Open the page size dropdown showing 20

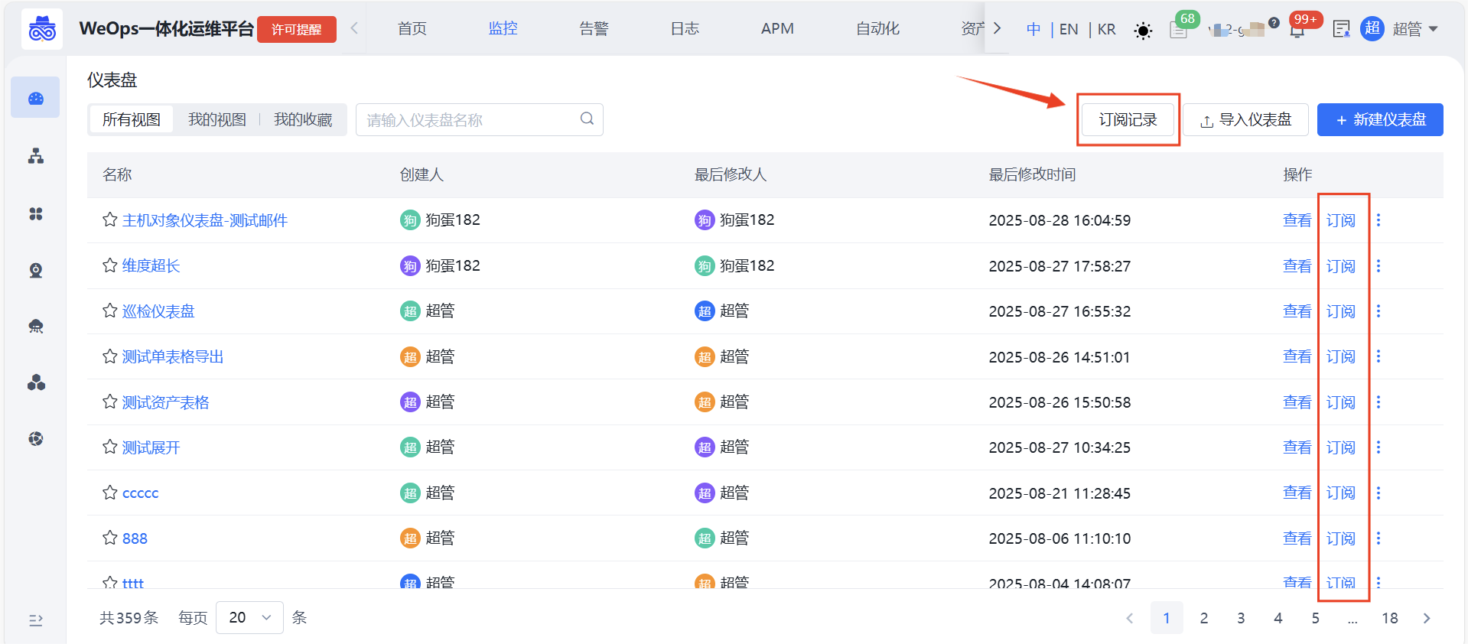coord(249,617)
